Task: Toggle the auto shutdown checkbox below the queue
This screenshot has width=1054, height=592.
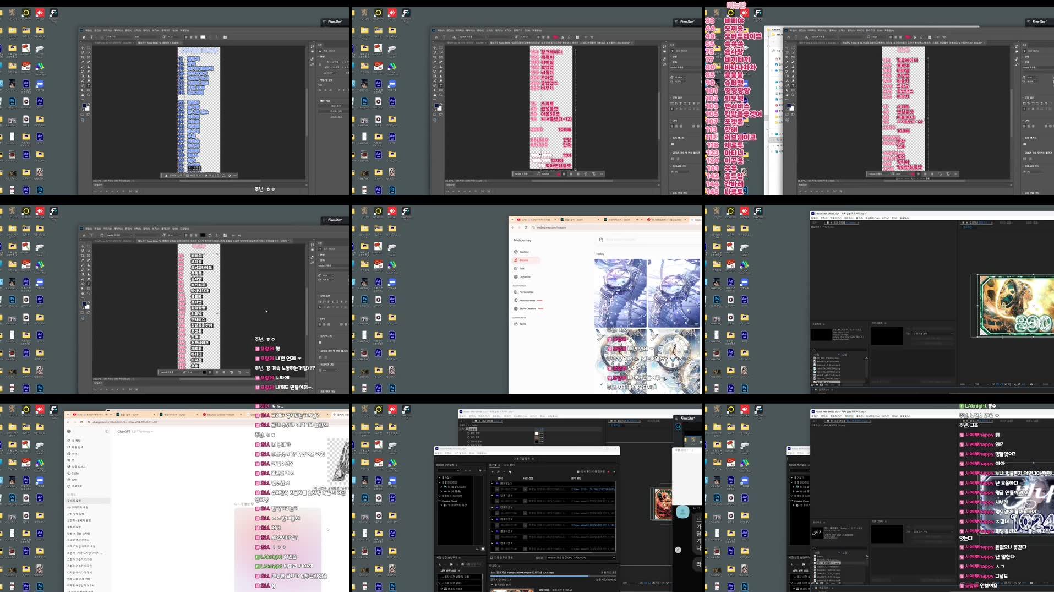Action: point(491,558)
